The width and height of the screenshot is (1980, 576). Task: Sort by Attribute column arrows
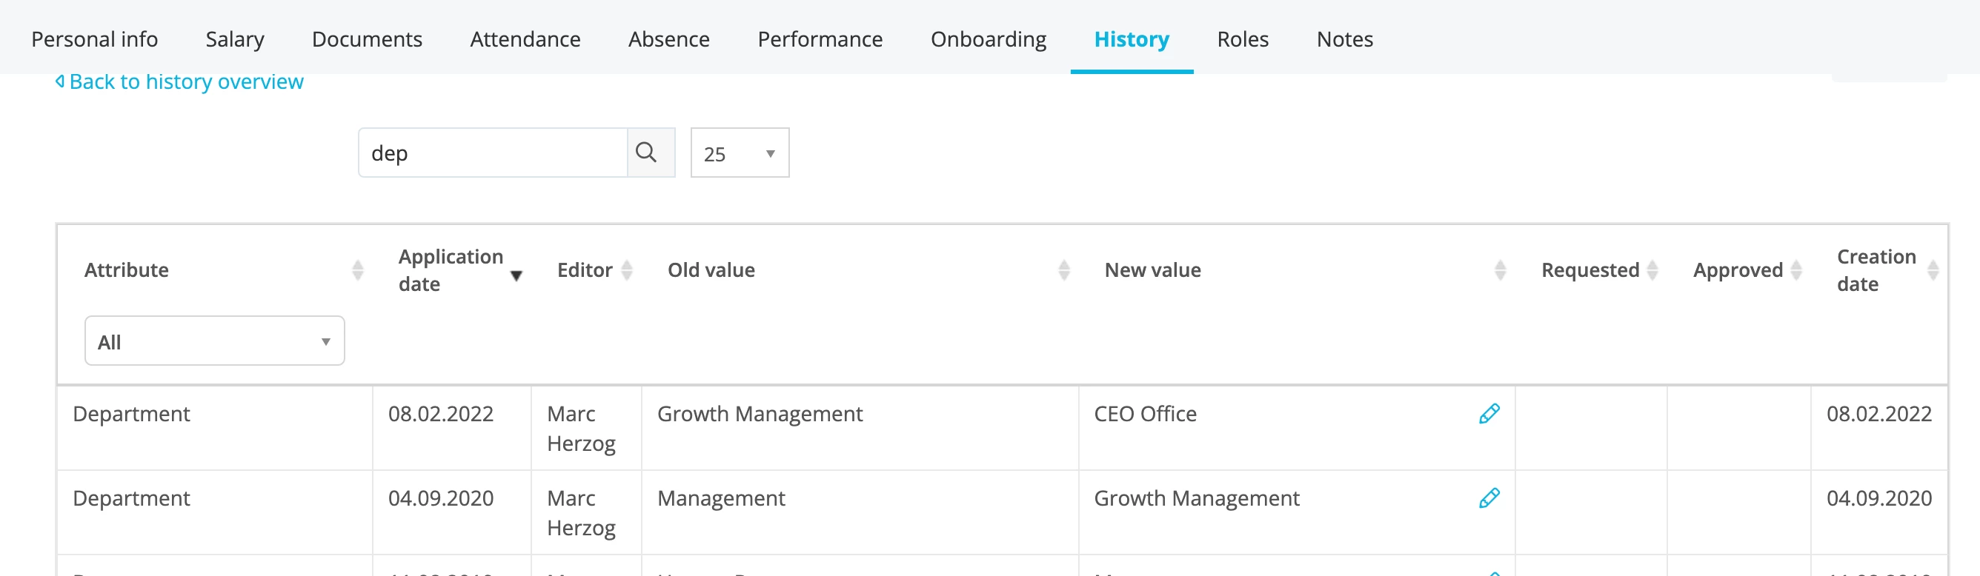point(357,270)
